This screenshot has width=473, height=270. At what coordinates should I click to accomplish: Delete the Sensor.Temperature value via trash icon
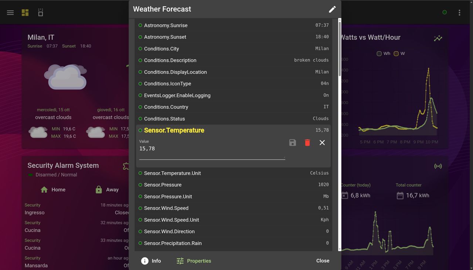[307, 143]
